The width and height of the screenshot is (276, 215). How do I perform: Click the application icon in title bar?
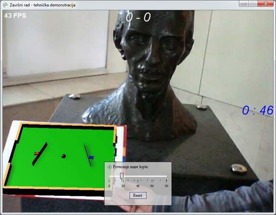click(5, 5)
